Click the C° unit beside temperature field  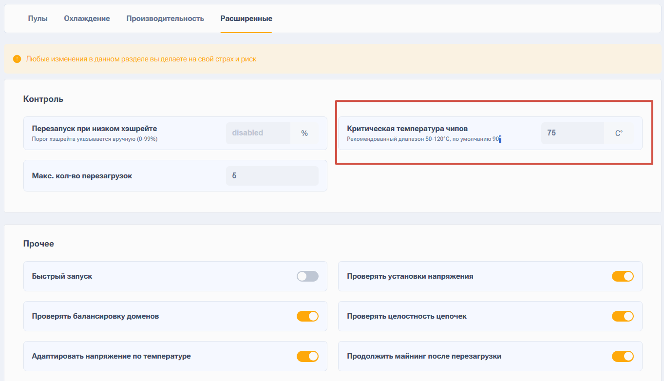coord(619,133)
